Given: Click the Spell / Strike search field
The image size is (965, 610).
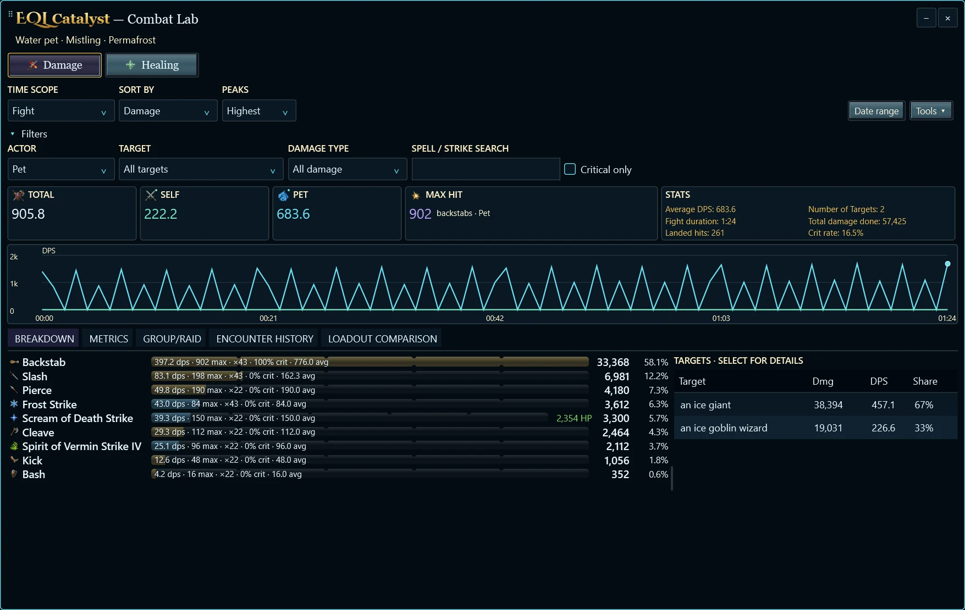Looking at the screenshot, I should pos(486,169).
